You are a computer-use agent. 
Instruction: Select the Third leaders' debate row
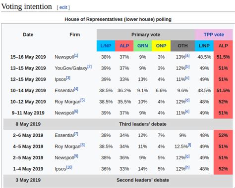coord(118,124)
